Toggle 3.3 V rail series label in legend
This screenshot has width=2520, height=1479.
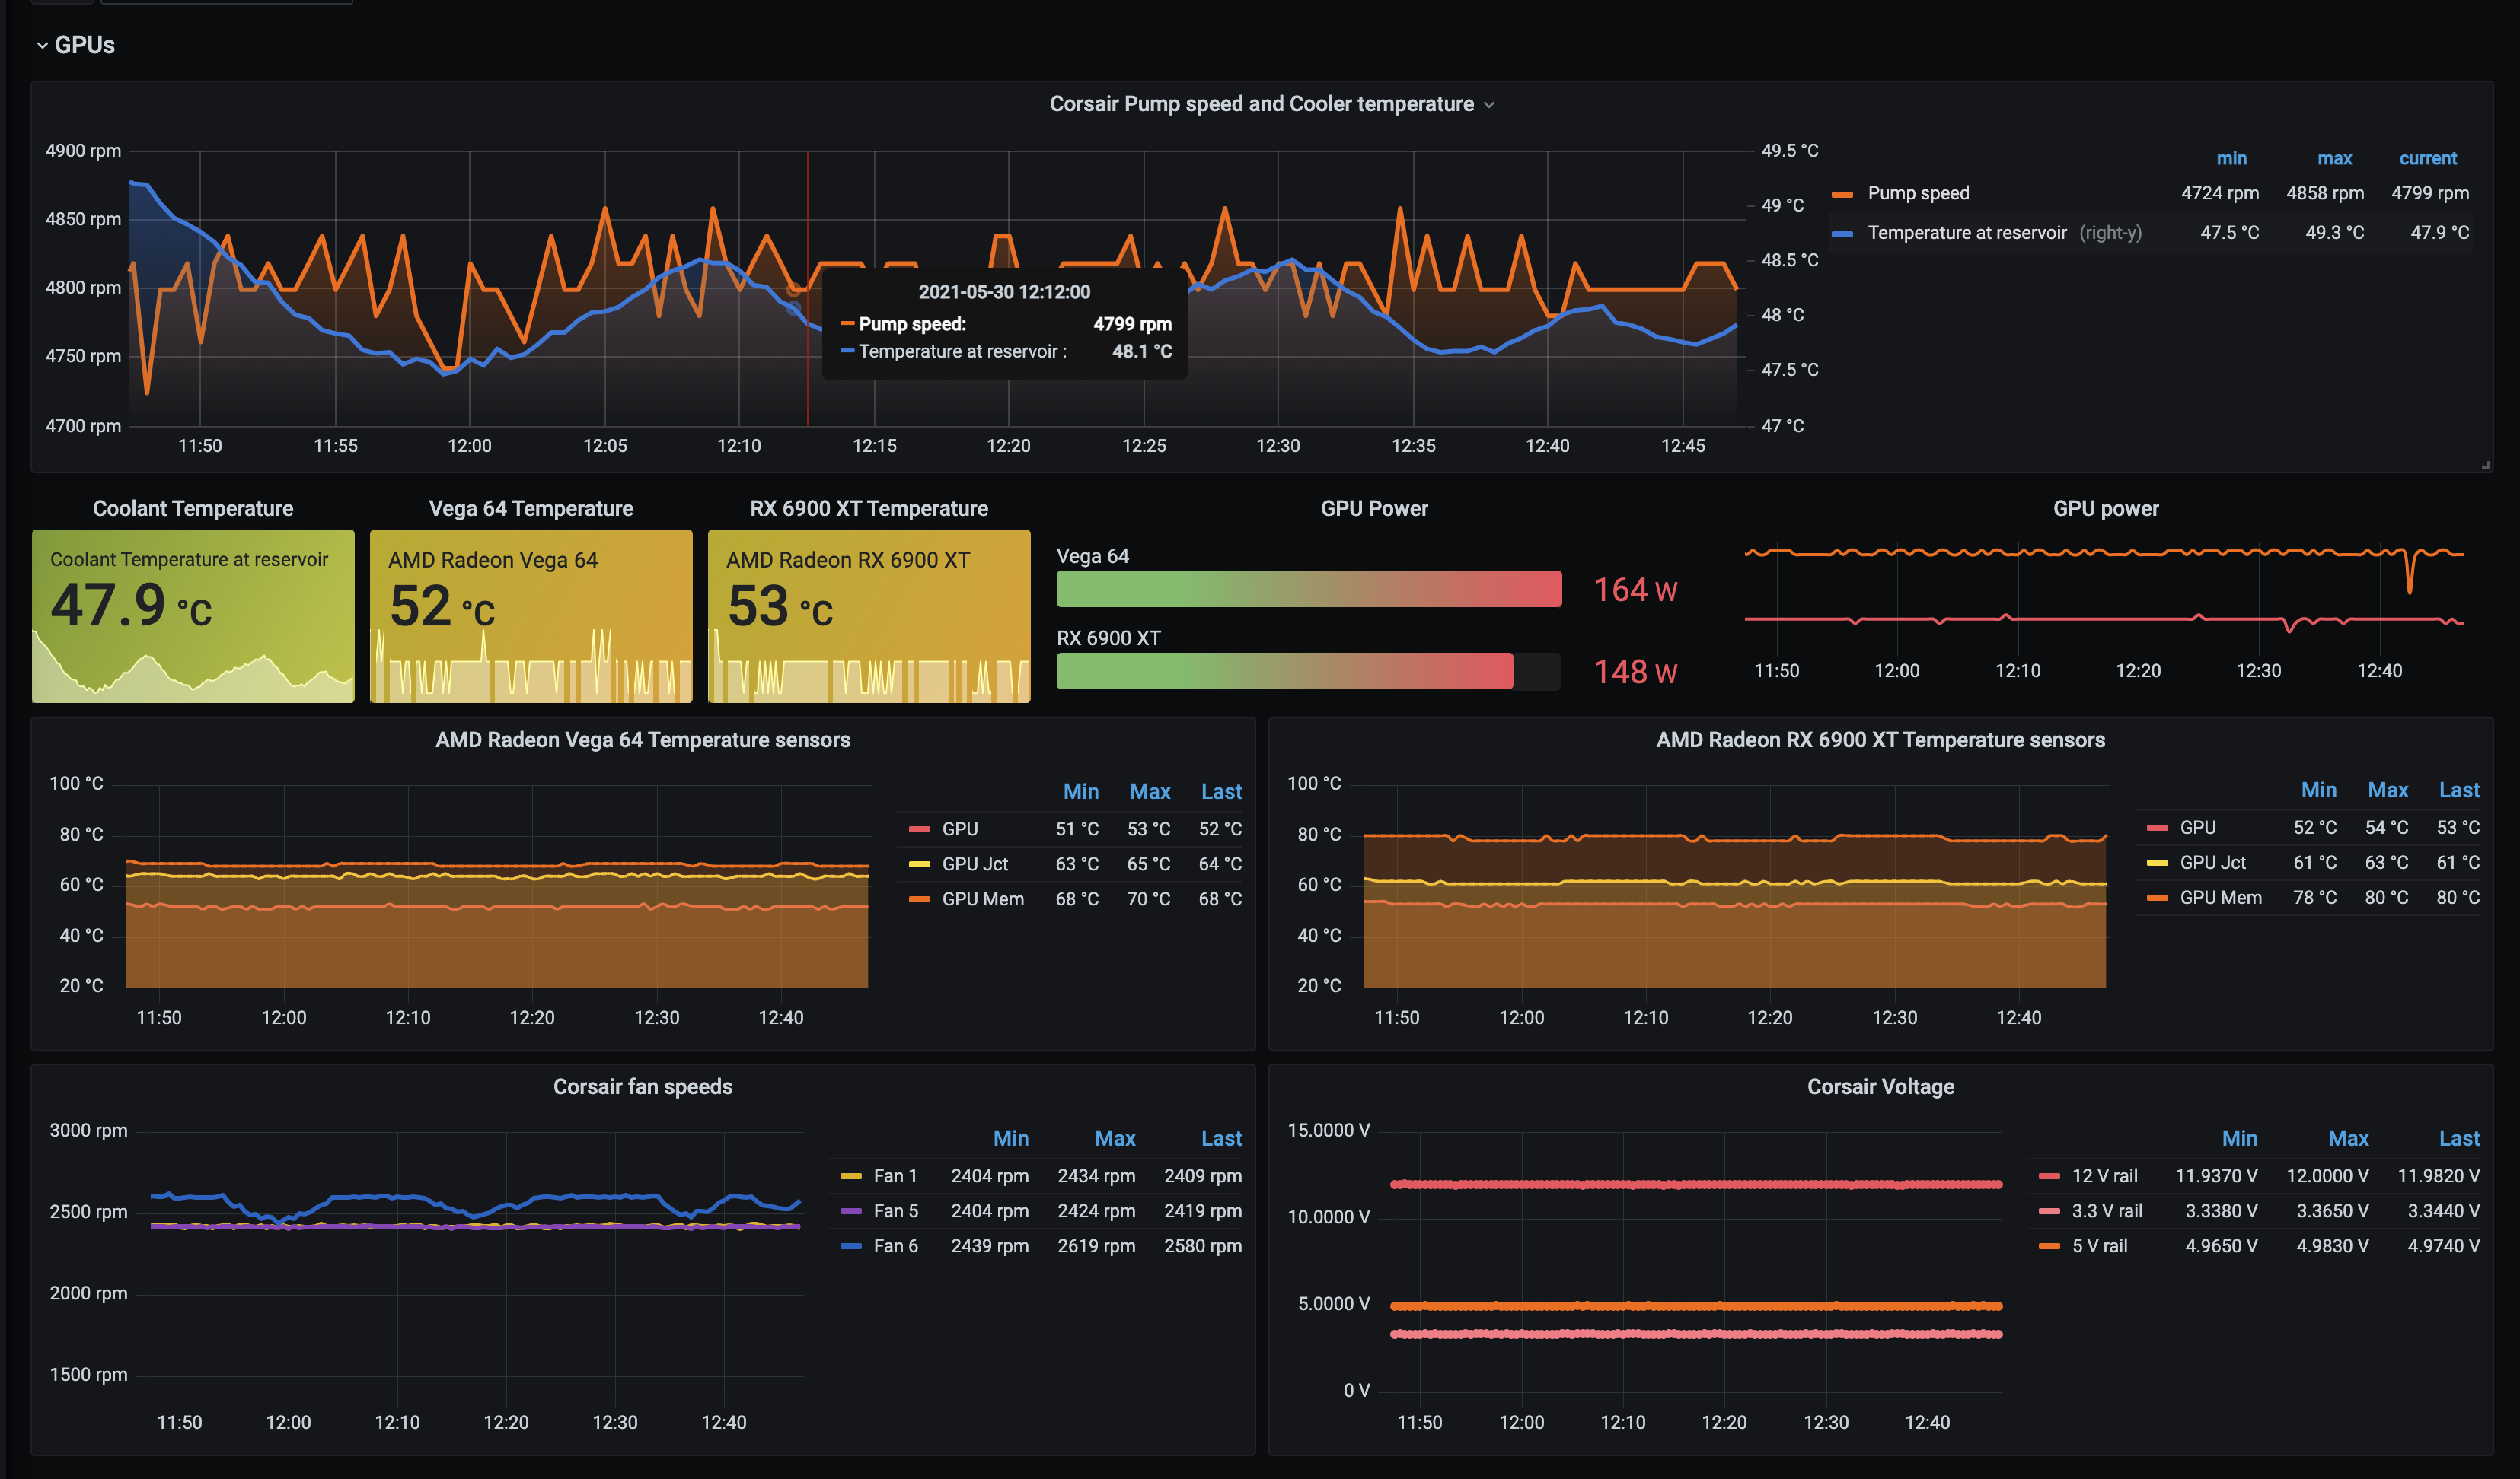pos(2106,1211)
